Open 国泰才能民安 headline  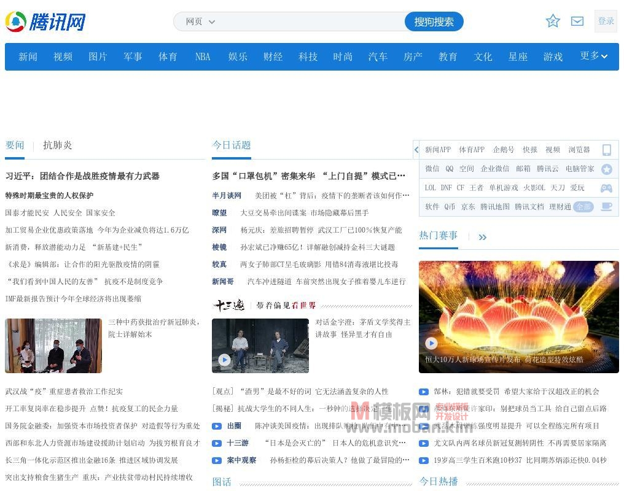coord(60,213)
